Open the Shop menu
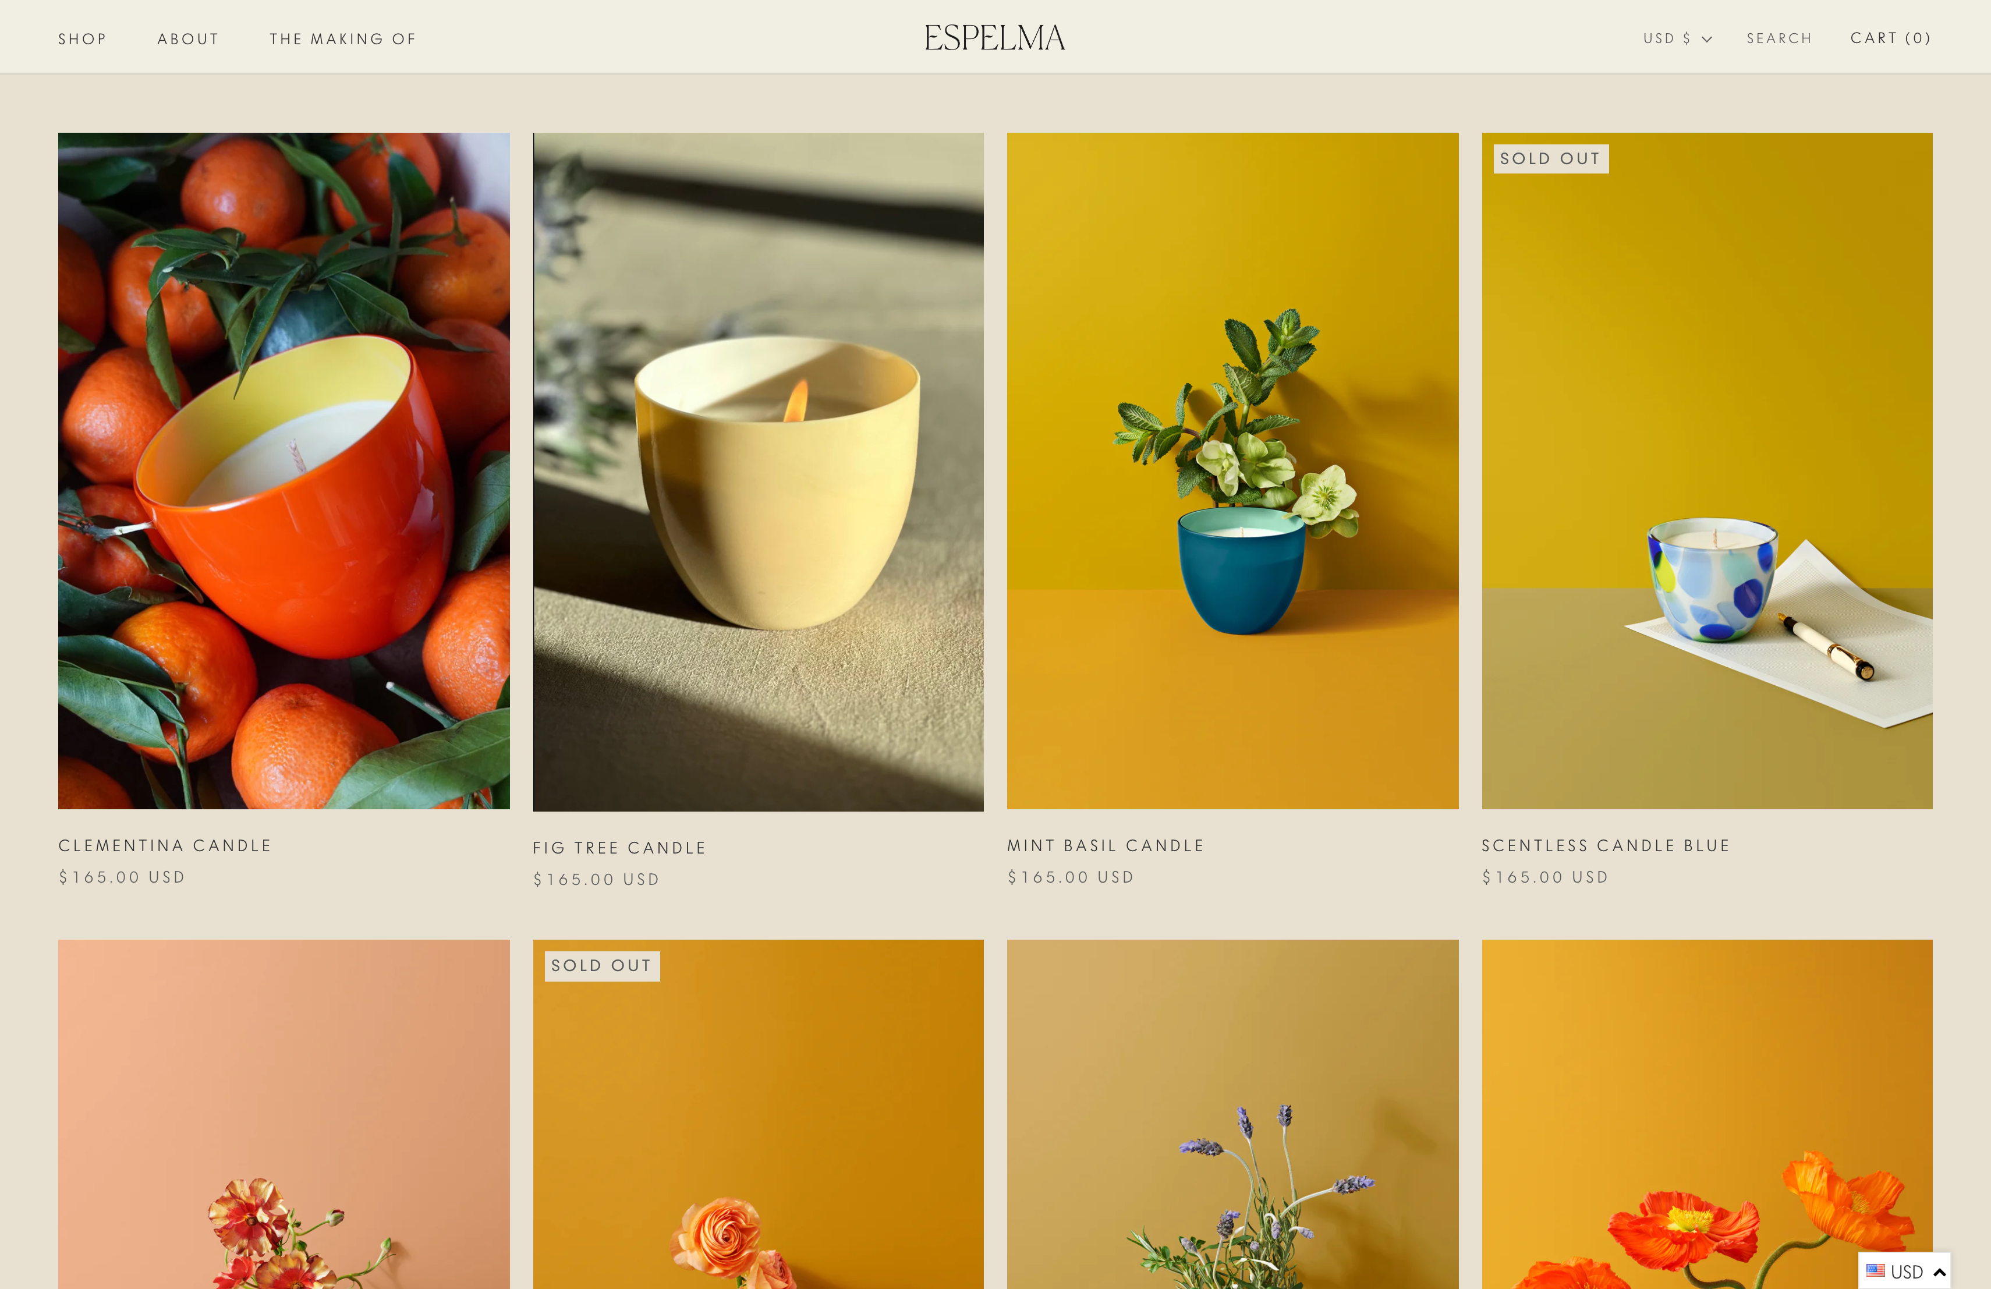Image resolution: width=1991 pixels, height=1289 pixels. click(83, 38)
